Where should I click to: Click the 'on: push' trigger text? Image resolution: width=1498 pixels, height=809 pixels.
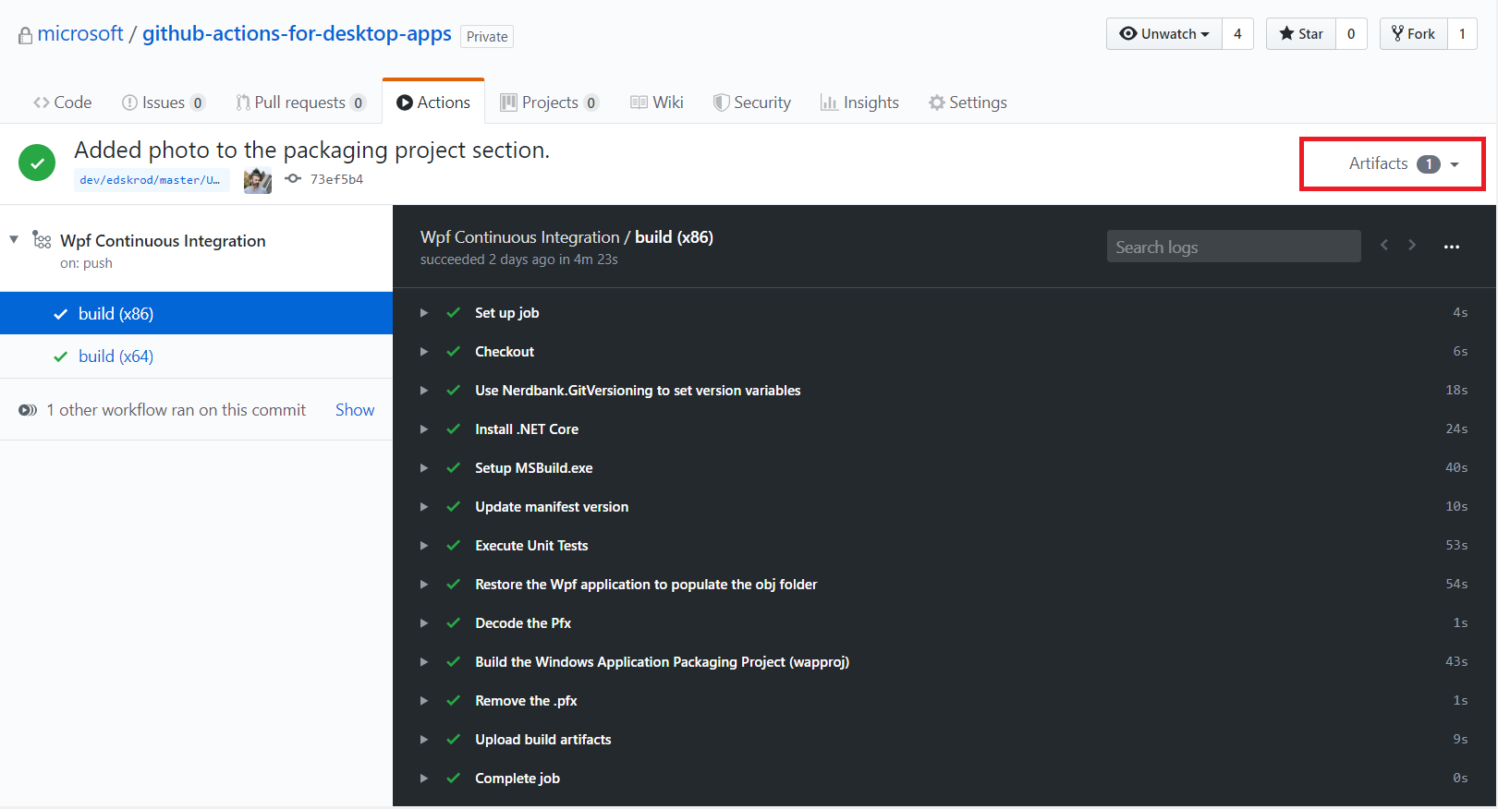(86, 263)
